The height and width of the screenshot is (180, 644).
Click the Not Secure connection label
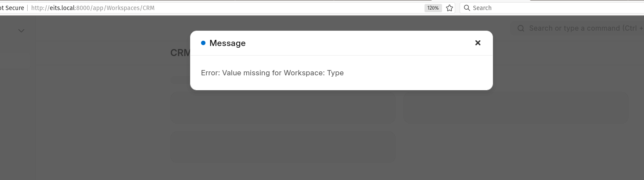[12, 8]
